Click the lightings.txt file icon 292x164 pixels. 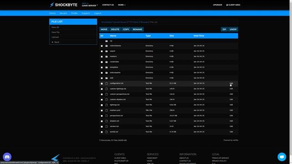coord(106,105)
